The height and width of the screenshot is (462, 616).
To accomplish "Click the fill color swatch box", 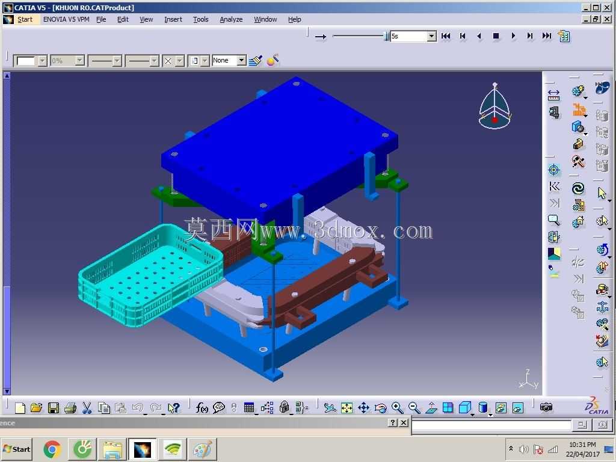I will pos(25,61).
